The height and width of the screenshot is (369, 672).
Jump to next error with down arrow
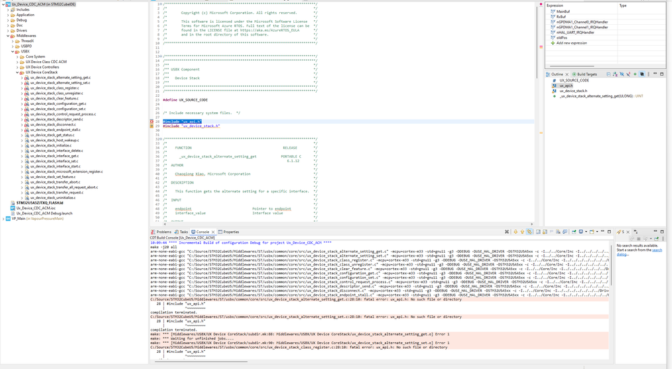tap(515, 232)
